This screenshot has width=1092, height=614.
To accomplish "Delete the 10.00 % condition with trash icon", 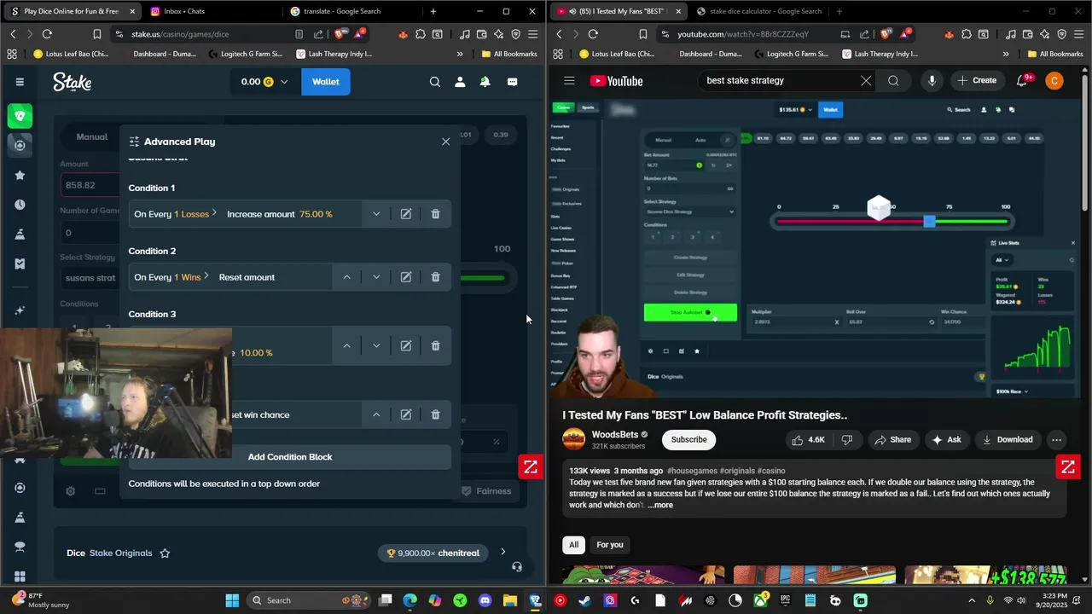I will point(435,345).
